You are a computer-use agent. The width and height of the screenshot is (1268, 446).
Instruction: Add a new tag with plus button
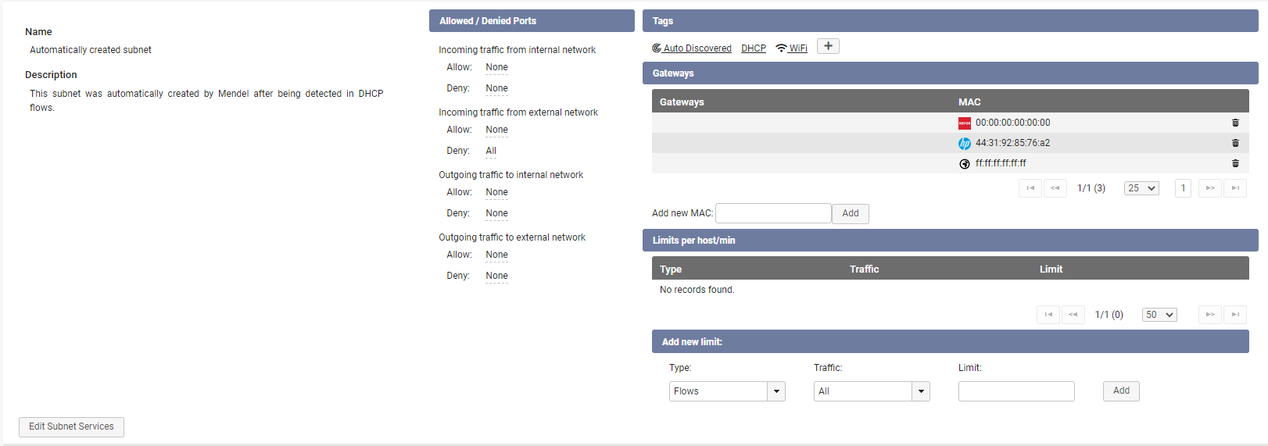(828, 46)
